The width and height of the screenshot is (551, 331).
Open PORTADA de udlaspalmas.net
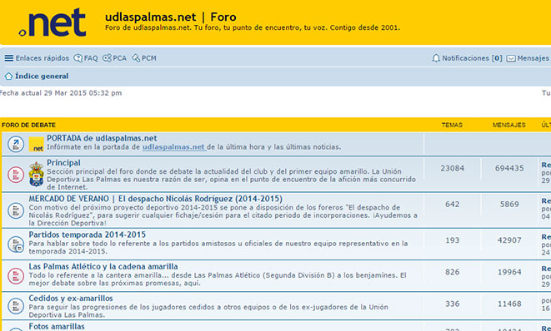(x=102, y=138)
